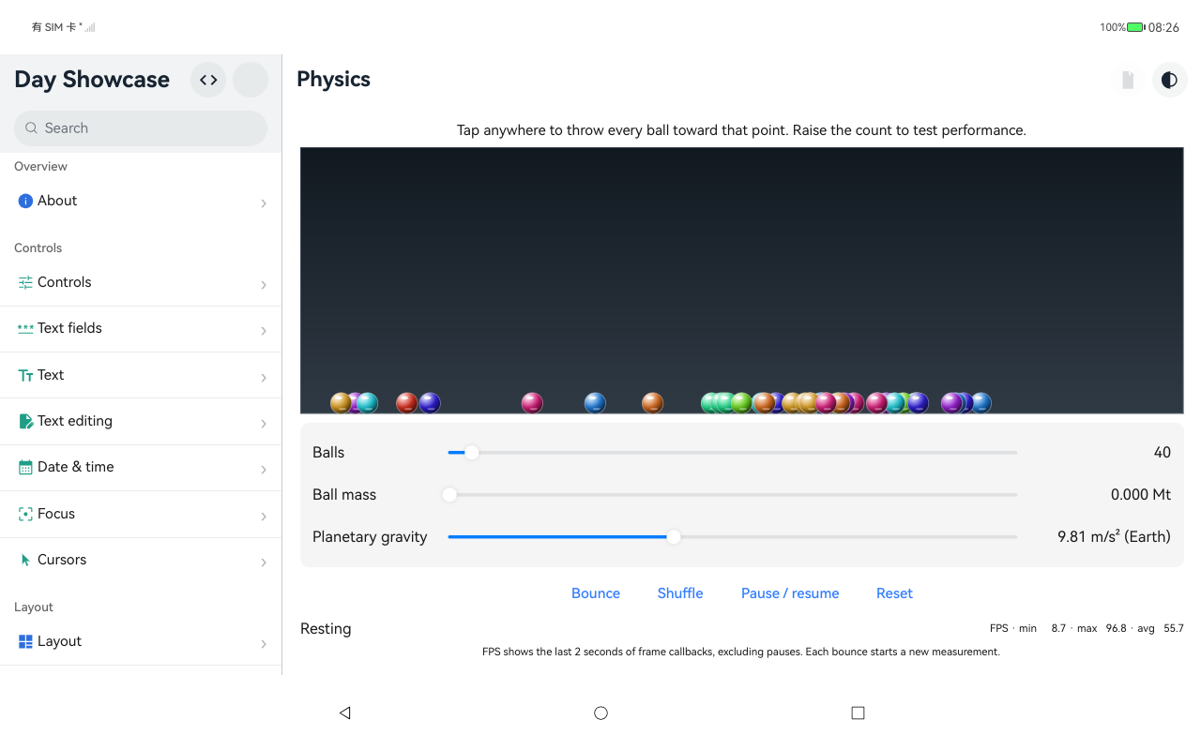Viewport: 1201px width, 750px height.
Task: Open the Text demo label in the sidebar
Action: tap(51, 375)
